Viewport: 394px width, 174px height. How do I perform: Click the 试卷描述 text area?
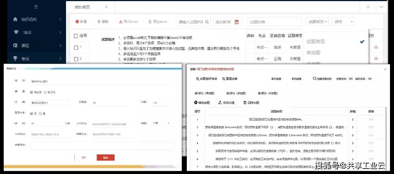(101, 146)
